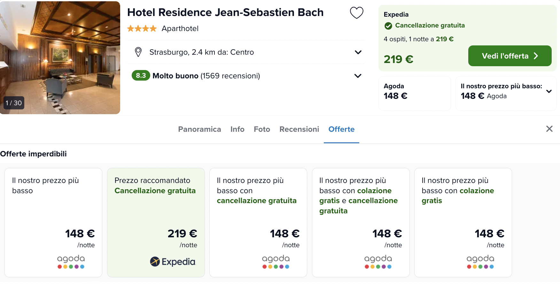Open the lowest price dropdown arrow
Image resolution: width=560 pixels, height=284 pixels.
549,91
